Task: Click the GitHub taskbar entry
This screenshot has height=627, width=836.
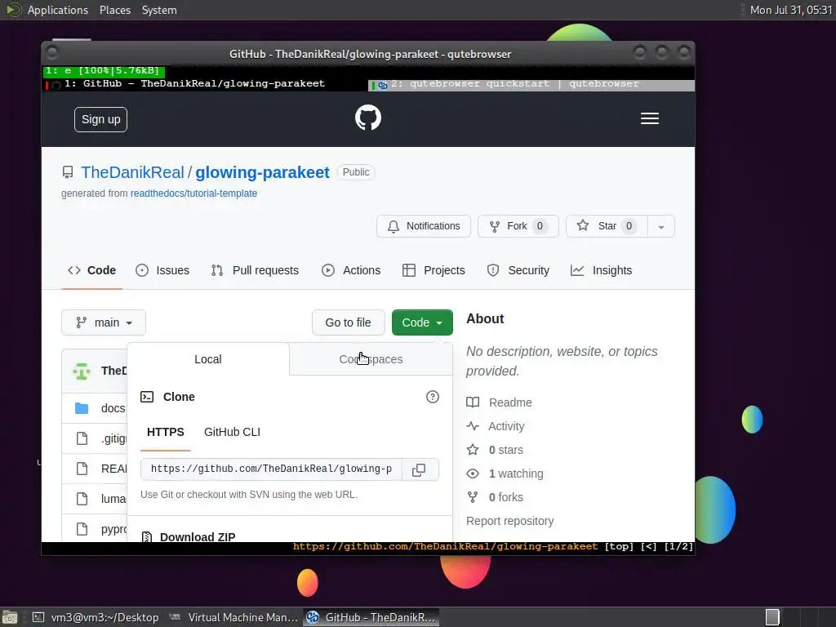Action: click(x=371, y=617)
